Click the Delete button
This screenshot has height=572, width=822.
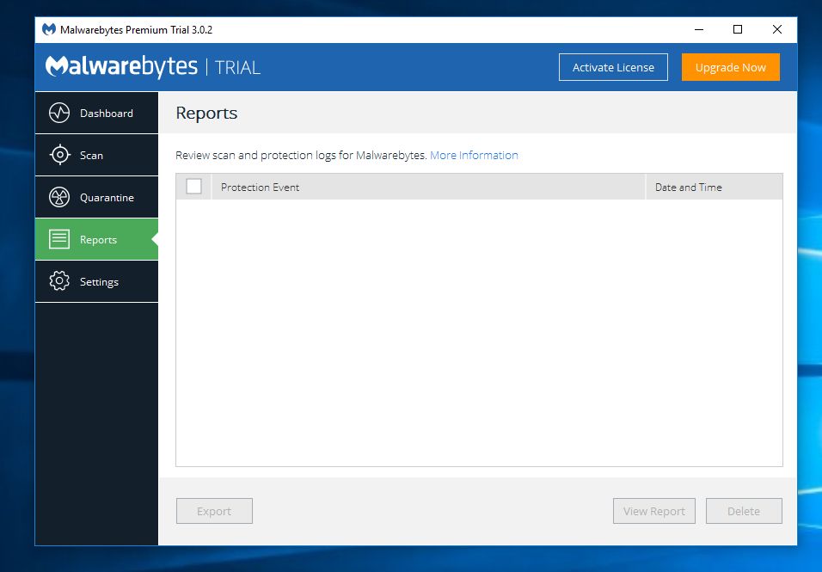click(744, 511)
